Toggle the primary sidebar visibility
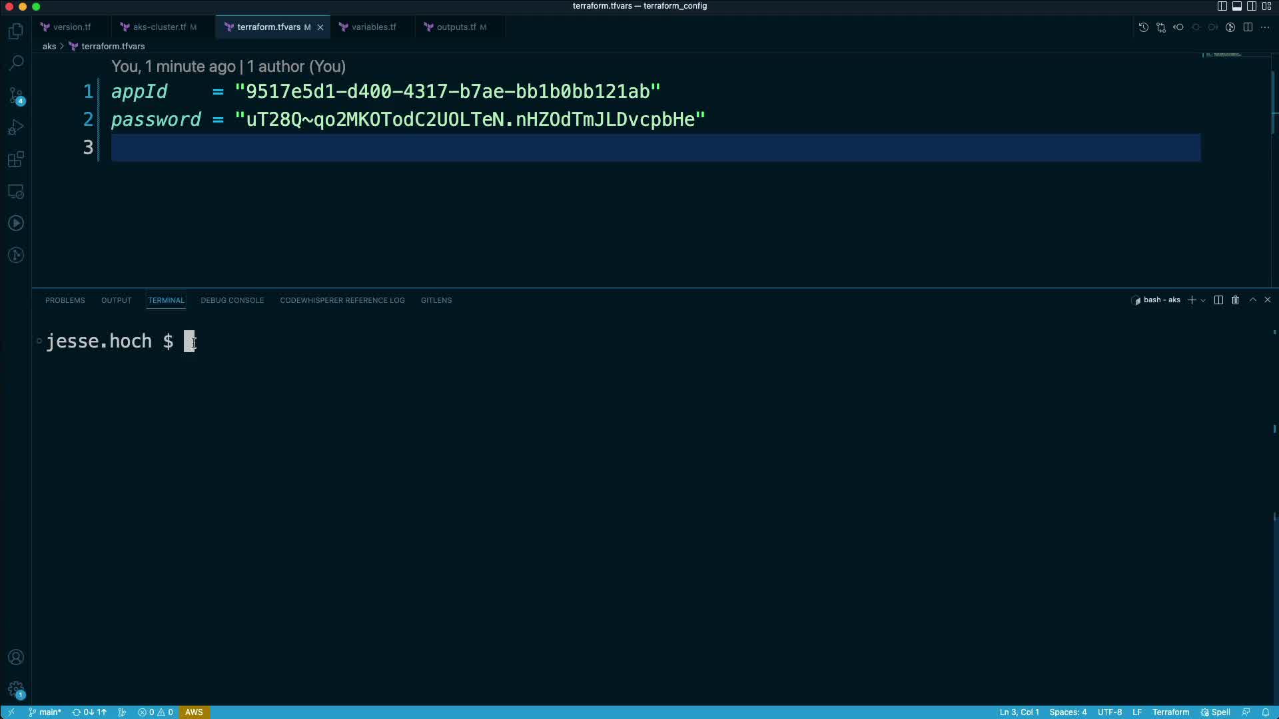 pos(1222,6)
